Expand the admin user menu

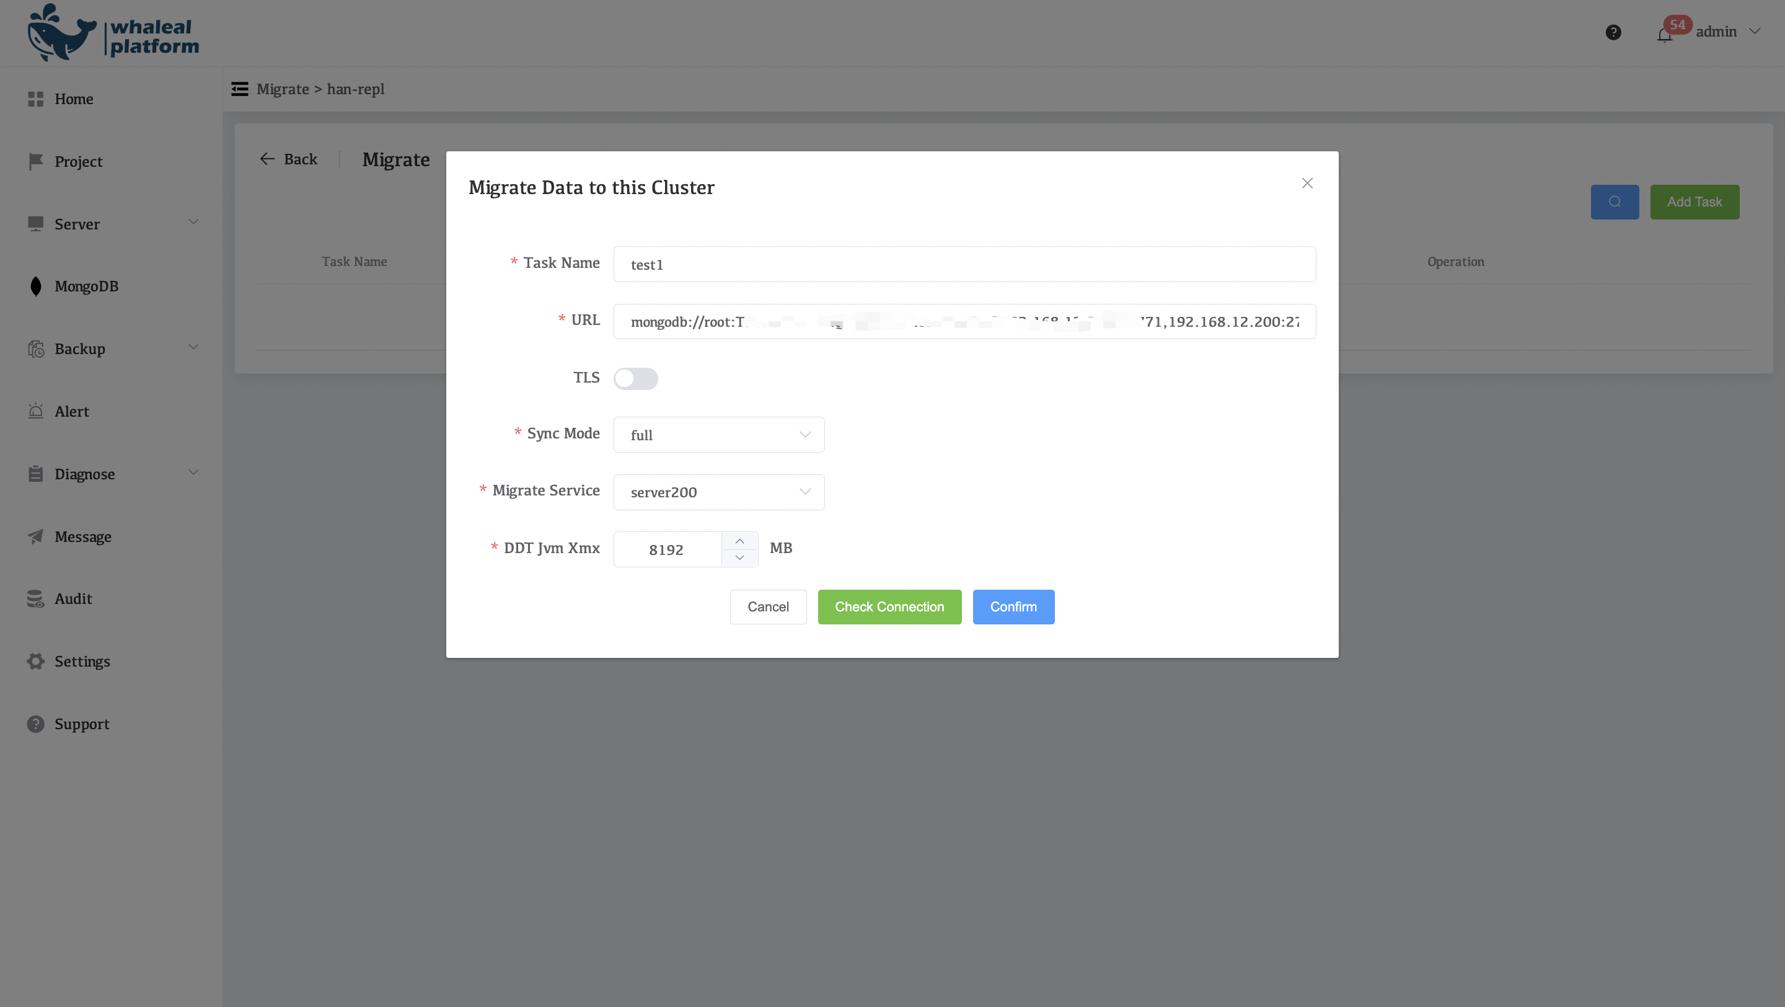[x=1727, y=32]
